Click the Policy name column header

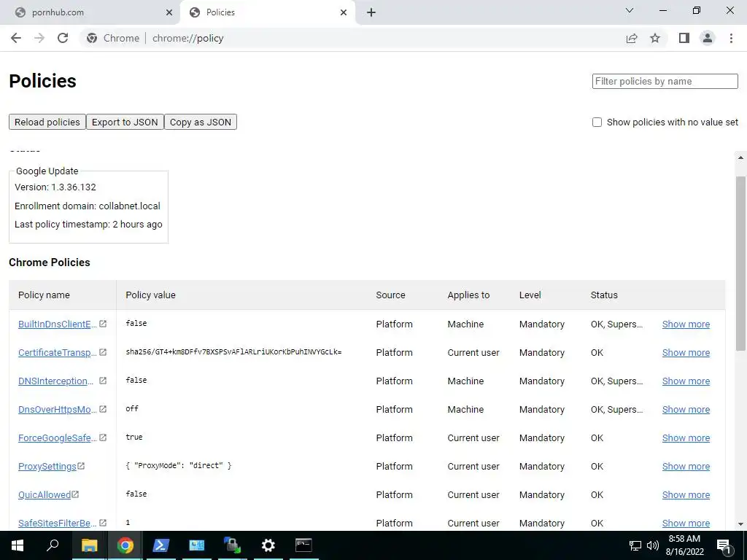[44, 295]
